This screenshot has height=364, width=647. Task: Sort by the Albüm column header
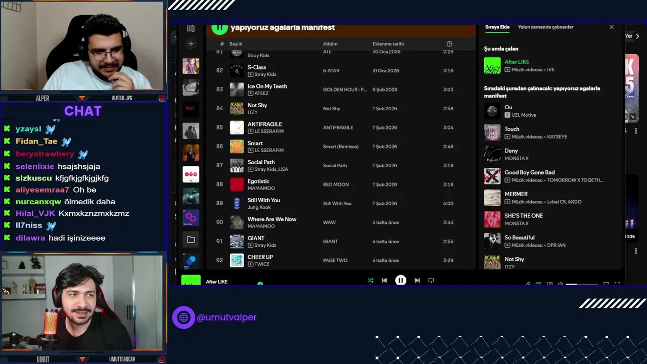click(x=330, y=44)
